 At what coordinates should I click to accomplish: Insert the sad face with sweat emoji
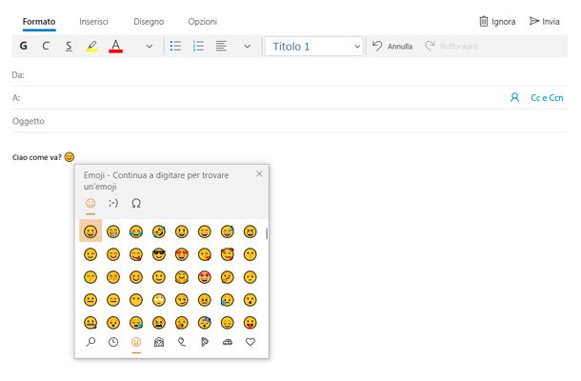227,300
